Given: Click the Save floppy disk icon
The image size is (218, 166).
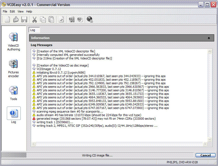Looking at the screenshot, I should tap(24, 19).
